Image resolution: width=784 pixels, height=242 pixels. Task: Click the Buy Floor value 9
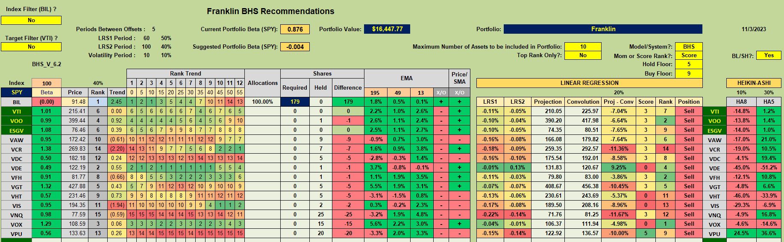tap(689, 73)
